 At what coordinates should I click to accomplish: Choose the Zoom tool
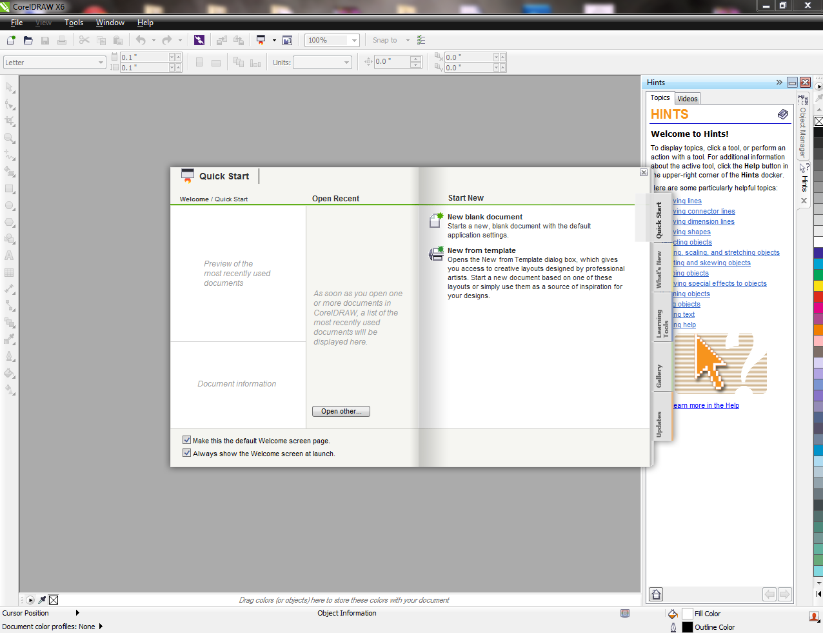8,137
